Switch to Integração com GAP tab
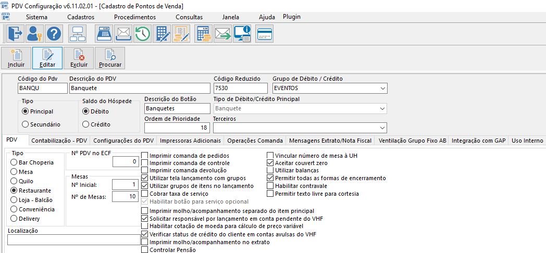The height and width of the screenshot is (253, 546). point(479,141)
